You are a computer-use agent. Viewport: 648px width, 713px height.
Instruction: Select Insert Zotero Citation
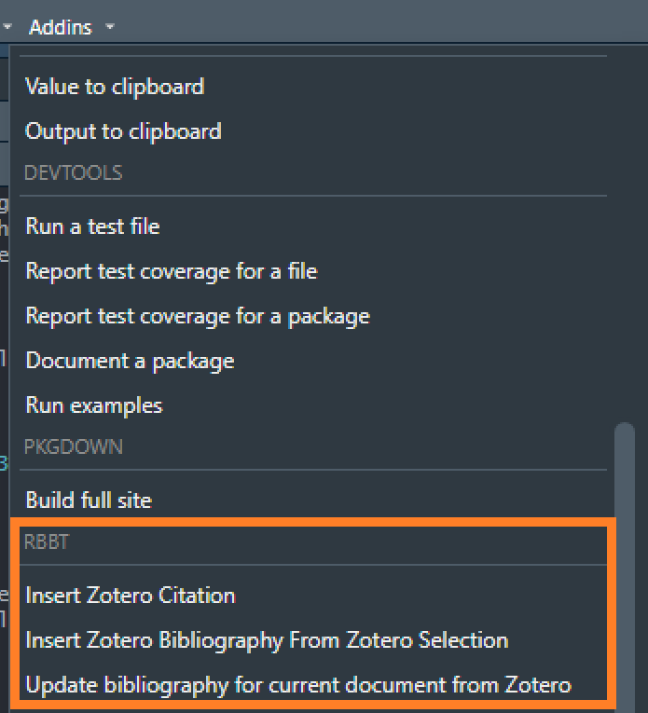click(x=131, y=596)
